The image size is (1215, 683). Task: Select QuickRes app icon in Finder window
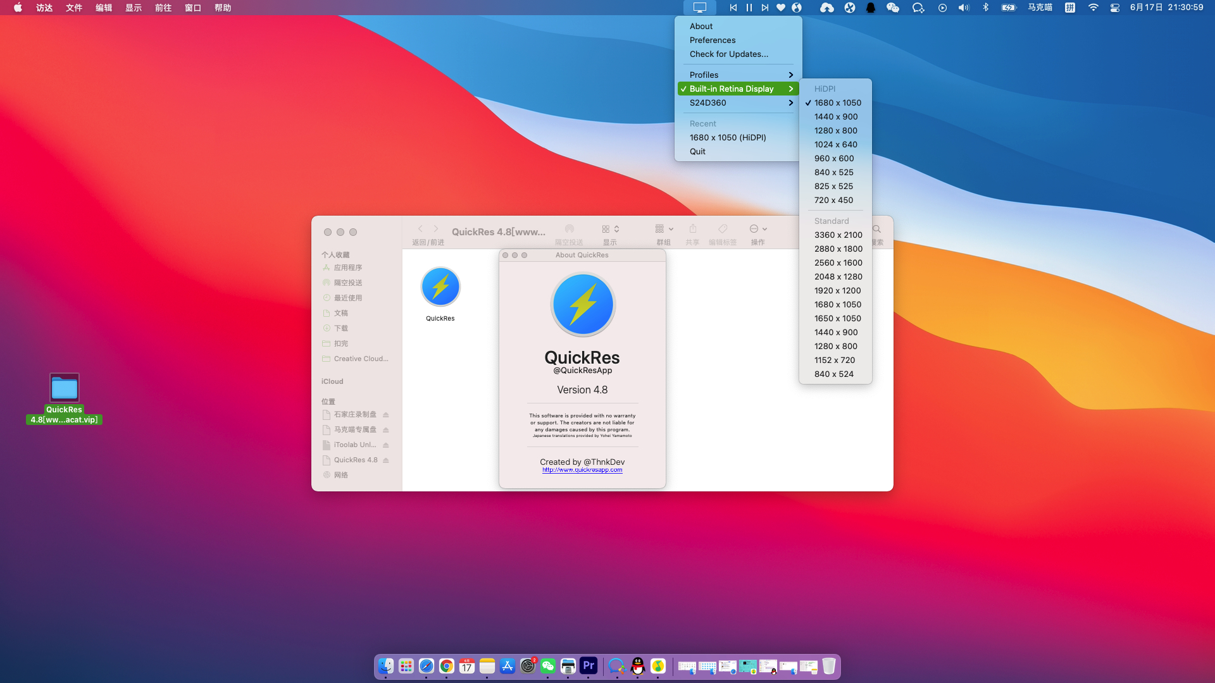[440, 286]
